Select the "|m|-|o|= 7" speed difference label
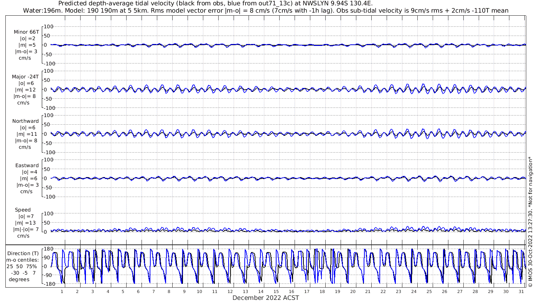 [26, 229]
